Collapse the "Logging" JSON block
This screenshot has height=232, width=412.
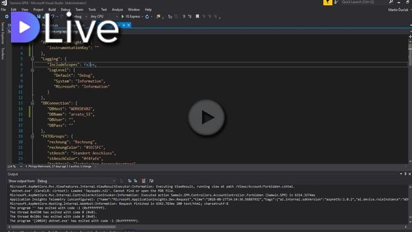33,59
